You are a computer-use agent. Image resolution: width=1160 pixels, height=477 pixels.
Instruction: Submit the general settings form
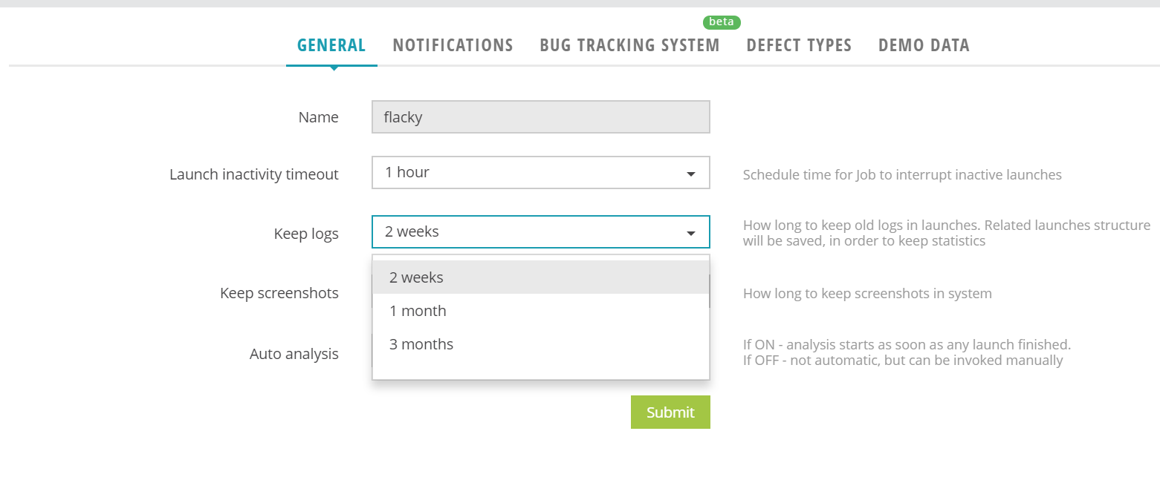(670, 412)
